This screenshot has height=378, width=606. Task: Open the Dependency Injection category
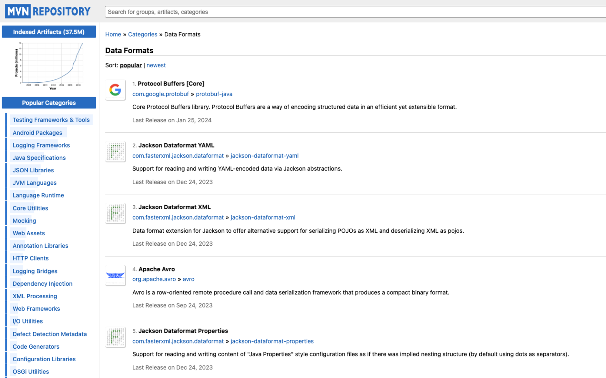tap(42, 283)
